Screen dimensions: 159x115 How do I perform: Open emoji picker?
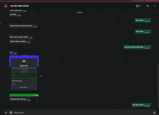click(11, 112)
